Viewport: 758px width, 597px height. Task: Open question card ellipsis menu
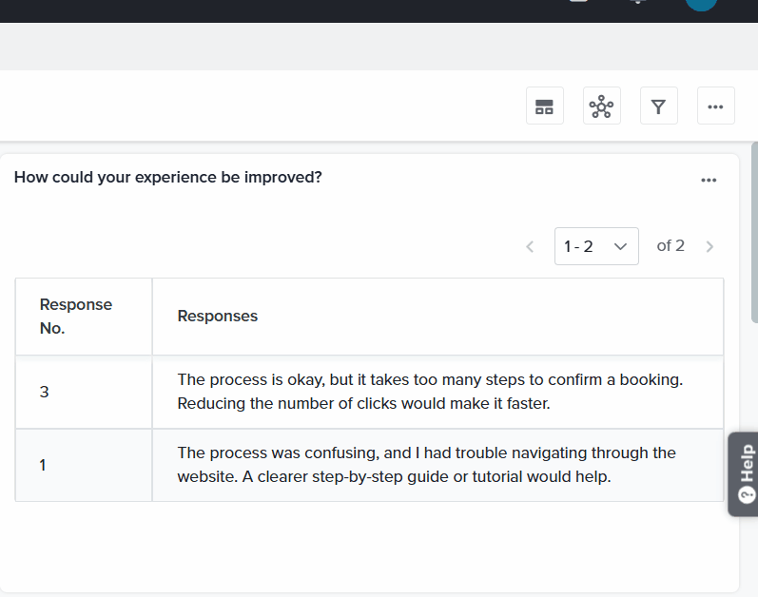coord(709,181)
